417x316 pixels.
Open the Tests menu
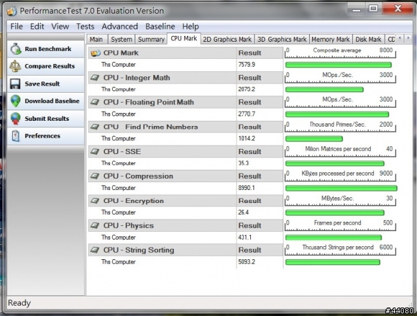tap(85, 26)
